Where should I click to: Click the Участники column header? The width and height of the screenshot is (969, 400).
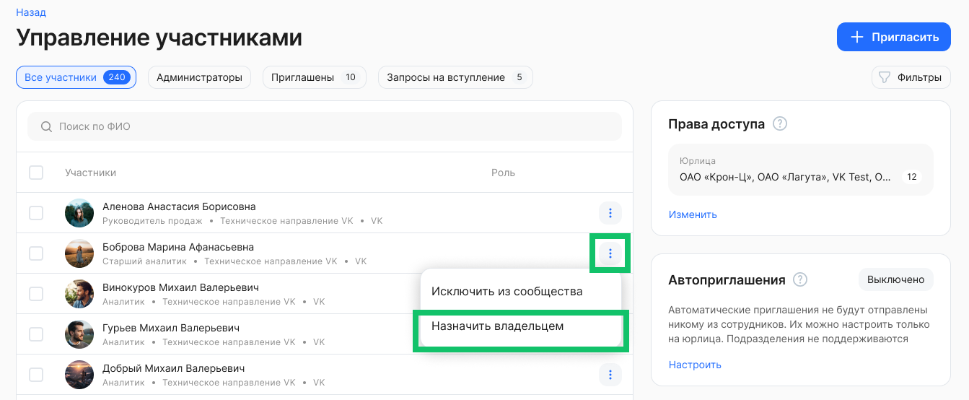(90, 173)
